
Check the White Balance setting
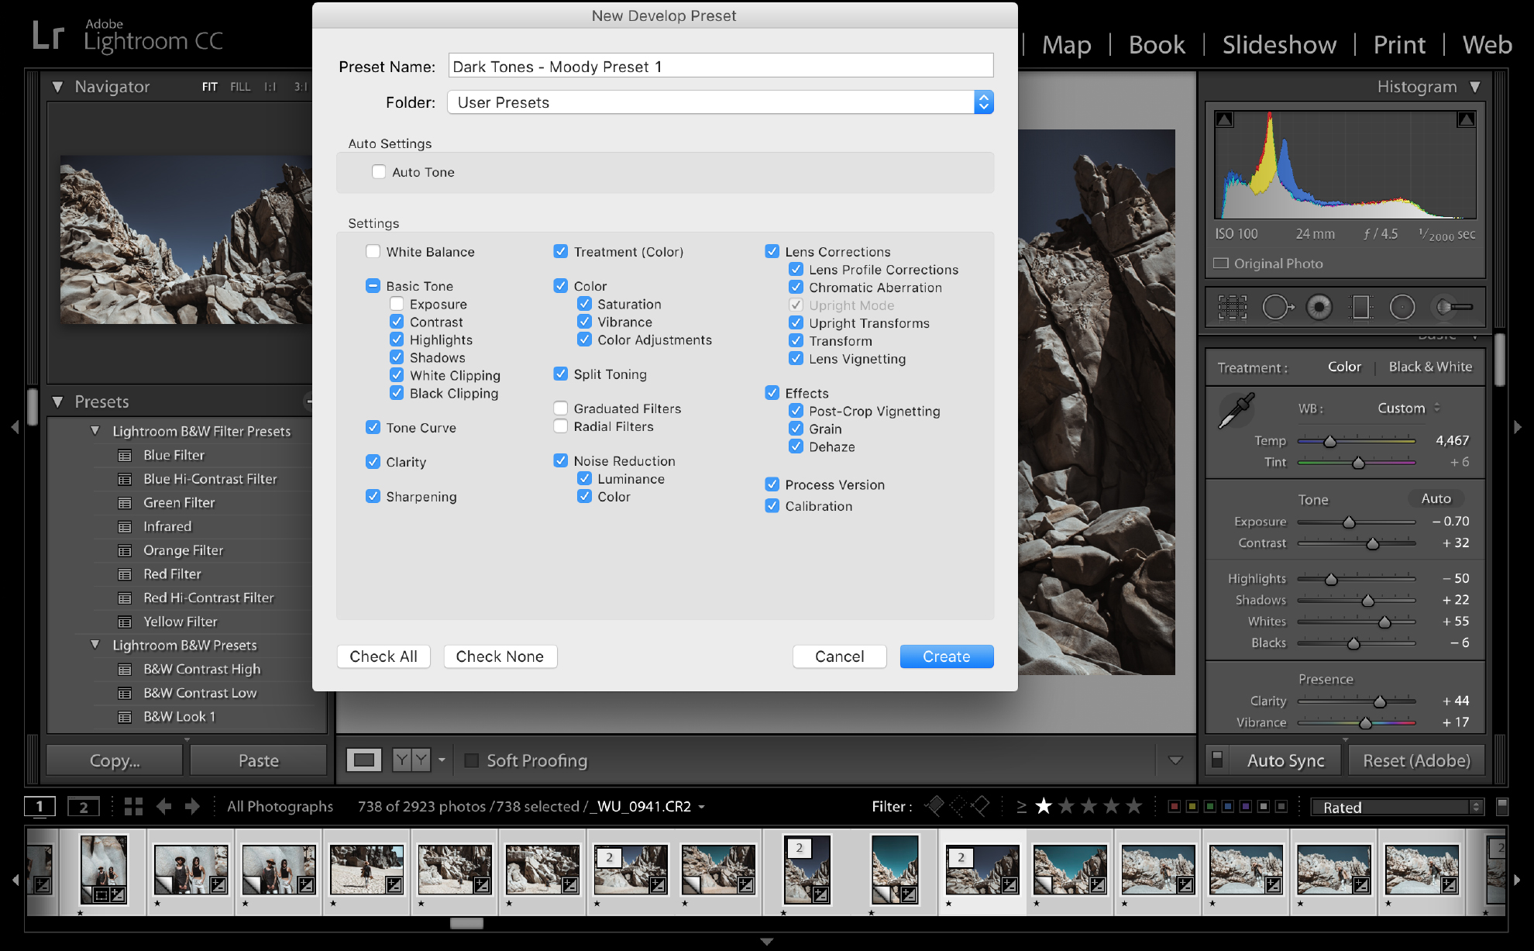(x=373, y=252)
